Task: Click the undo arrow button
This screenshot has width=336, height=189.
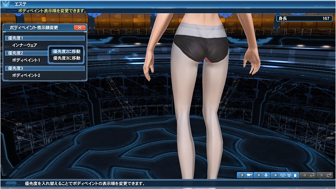Action: pos(308,175)
